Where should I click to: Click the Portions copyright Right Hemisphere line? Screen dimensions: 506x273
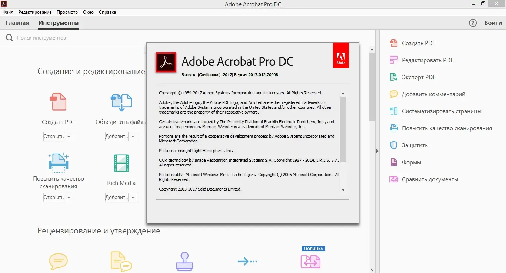(196, 151)
